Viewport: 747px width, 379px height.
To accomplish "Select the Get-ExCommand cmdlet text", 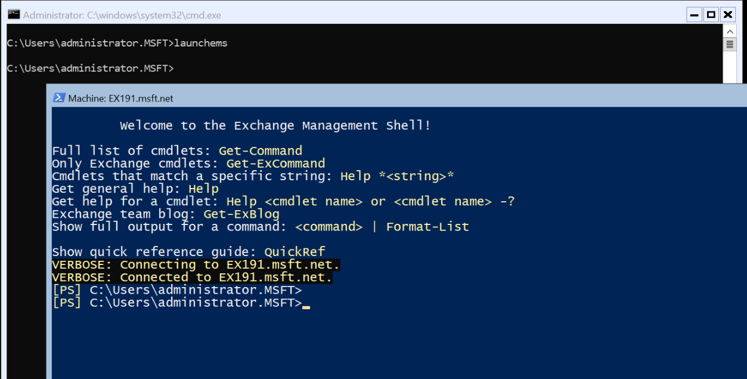I will [x=276, y=163].
